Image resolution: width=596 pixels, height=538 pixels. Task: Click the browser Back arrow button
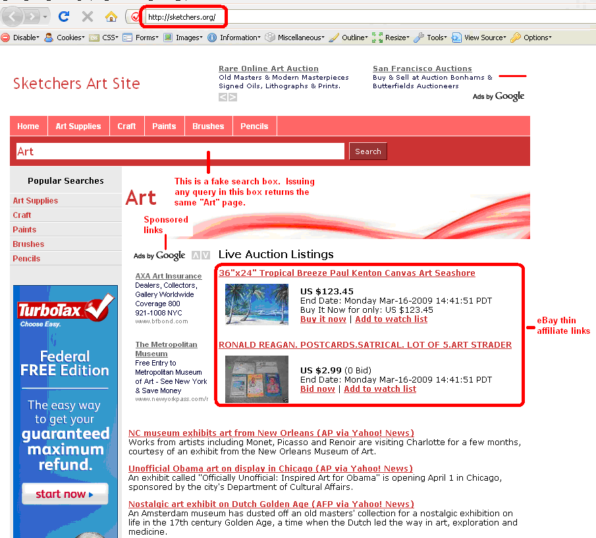12,16
